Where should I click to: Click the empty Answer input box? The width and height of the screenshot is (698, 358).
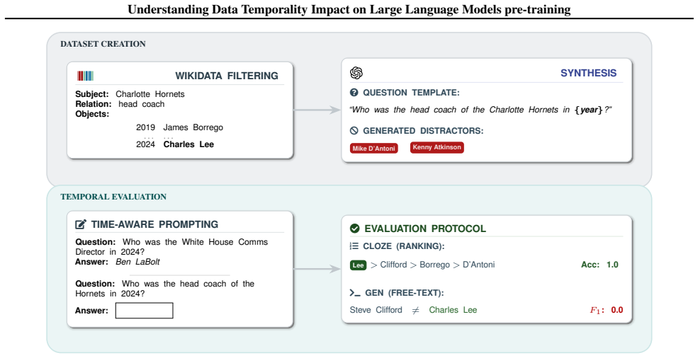(x=145, y=311)
